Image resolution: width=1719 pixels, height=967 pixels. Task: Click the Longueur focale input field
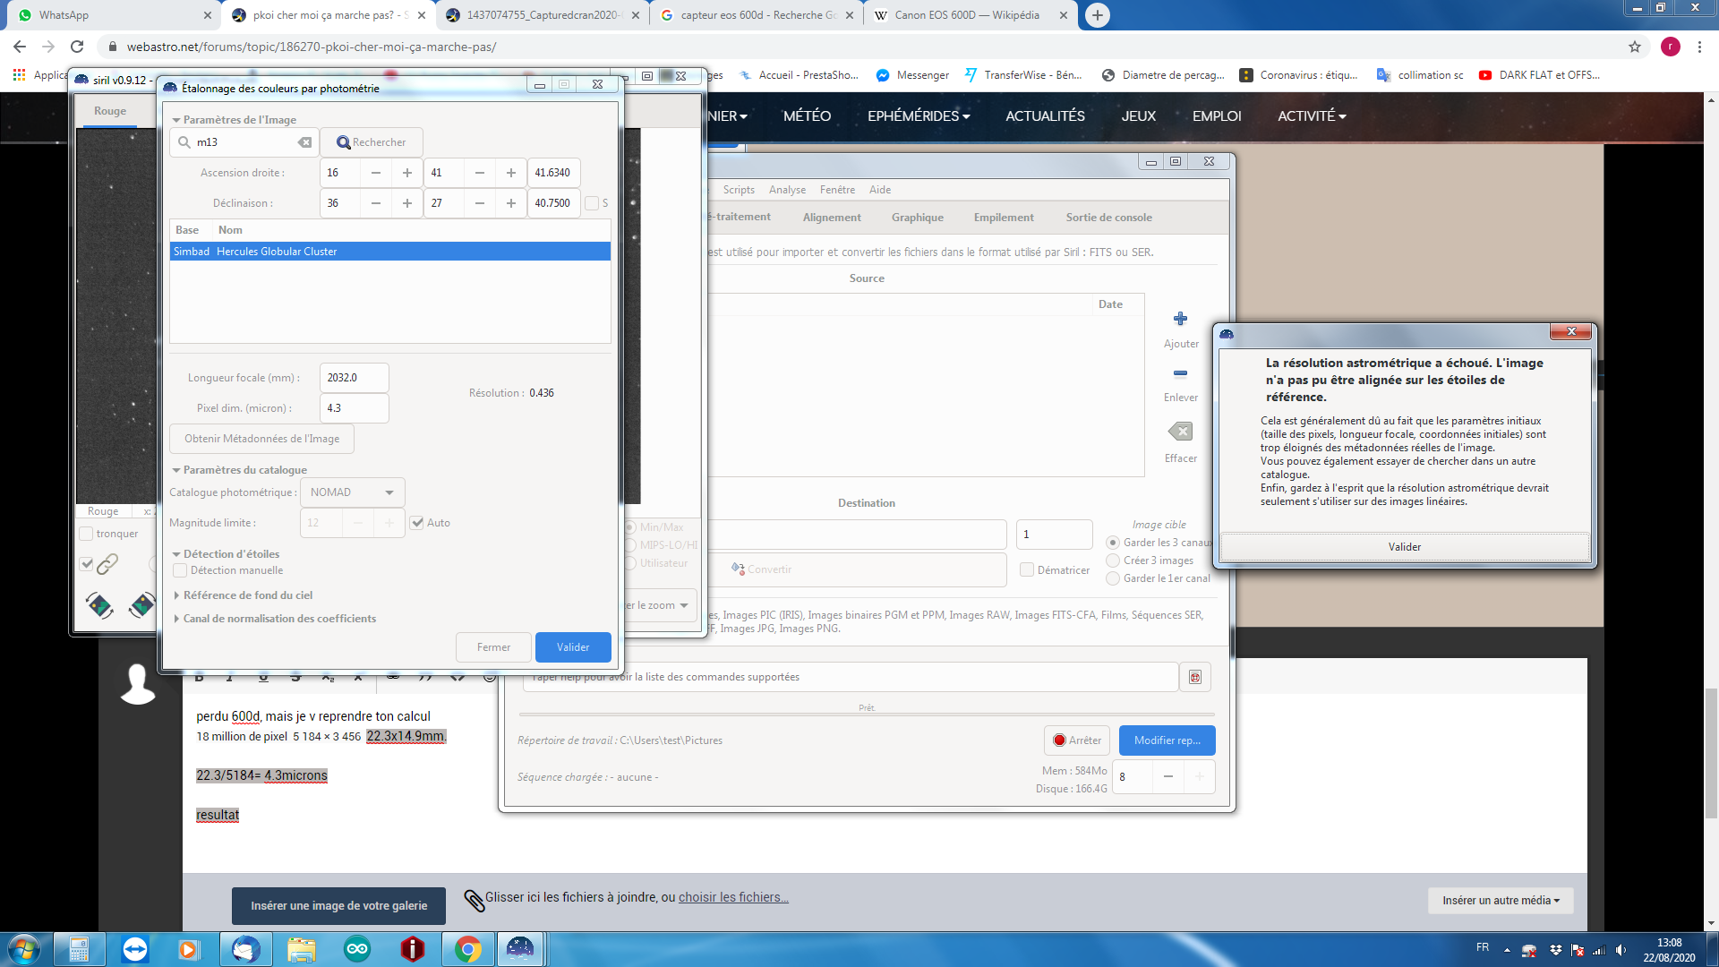point(354,378)
